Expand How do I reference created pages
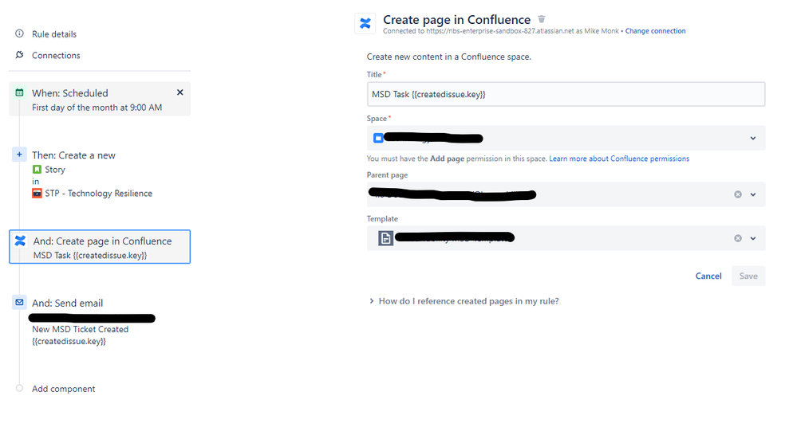This screenshot has width=797, height=427. click(464, 301)
